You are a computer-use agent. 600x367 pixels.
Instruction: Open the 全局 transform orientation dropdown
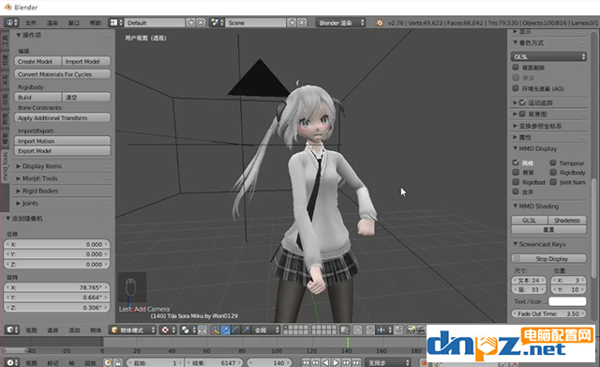point(266,329)
